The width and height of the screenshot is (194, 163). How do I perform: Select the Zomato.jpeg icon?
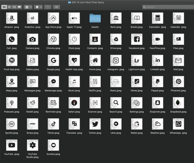[53, 145]
